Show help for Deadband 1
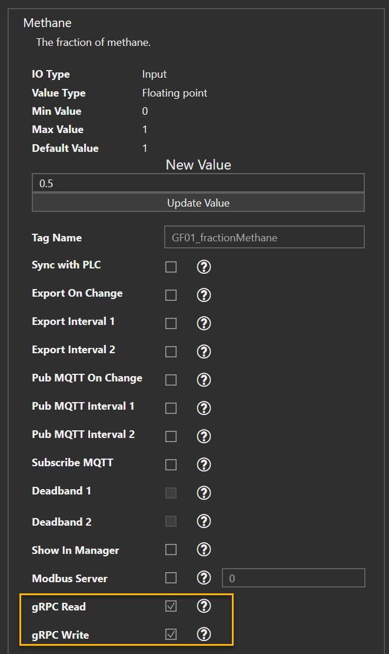 [x=204, y=493]
